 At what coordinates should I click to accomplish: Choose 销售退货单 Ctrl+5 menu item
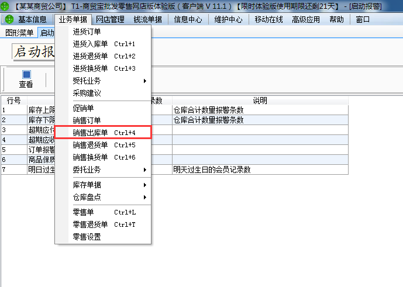pos(103,145)
